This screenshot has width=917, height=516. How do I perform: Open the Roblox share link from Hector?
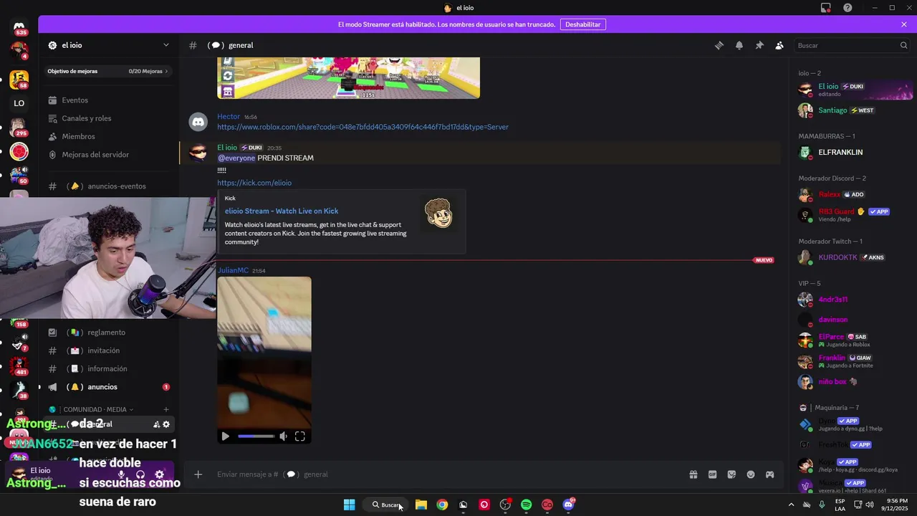[x=363, y=127]
